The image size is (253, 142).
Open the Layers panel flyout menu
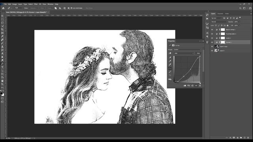(x=251, y=14)
